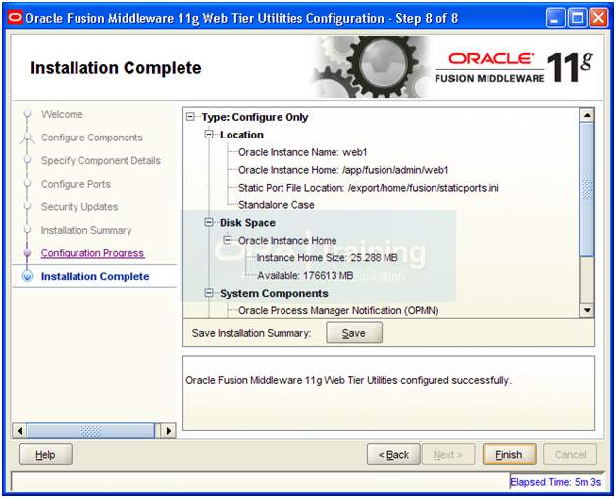Close the installer window
Image resolution: width=616 pixels, height=498 pixels.
point(598,18)
